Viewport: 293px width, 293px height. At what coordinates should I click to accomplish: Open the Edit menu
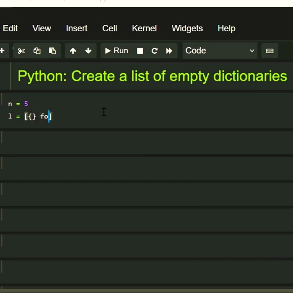(x=10, y=28)
